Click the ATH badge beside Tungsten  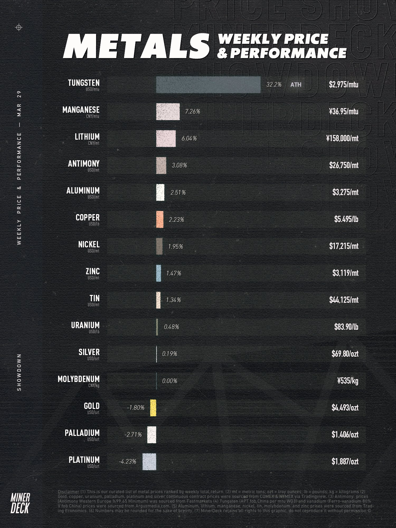(x=296, y=85)
